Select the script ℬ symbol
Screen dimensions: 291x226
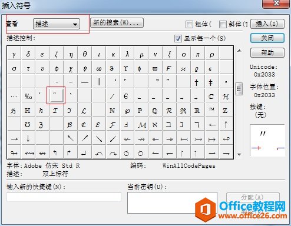click(x=71, y=124)
